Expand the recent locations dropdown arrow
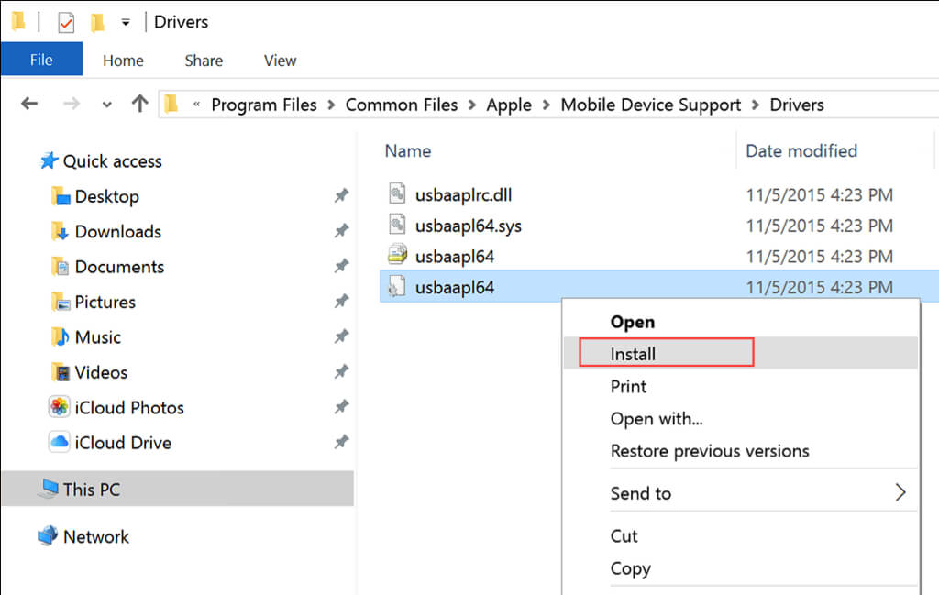Viewport: 939px width, 595px height. (x=107, y=105)
